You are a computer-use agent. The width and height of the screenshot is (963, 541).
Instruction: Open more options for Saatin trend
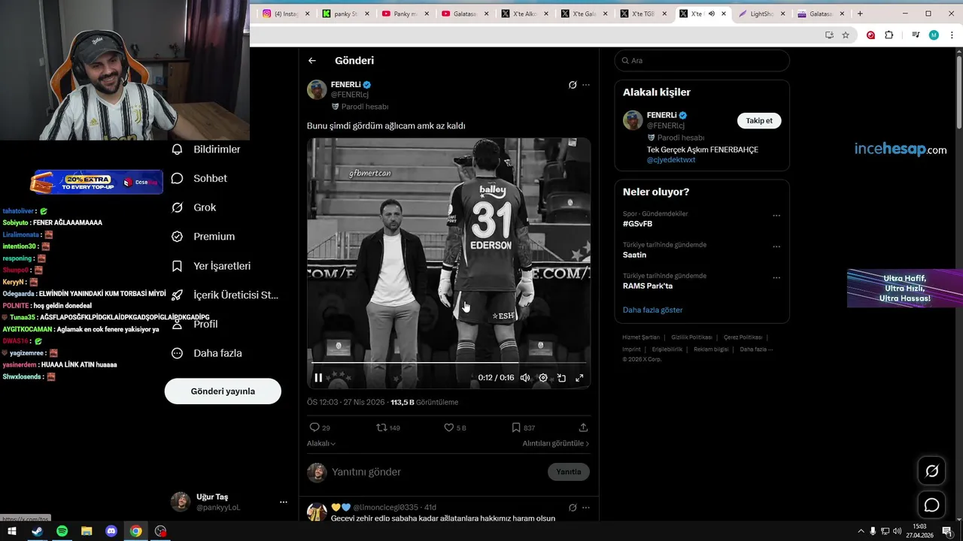click(776, 246)
